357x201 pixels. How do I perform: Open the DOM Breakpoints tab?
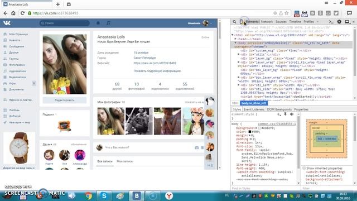[x=279, y=109]
